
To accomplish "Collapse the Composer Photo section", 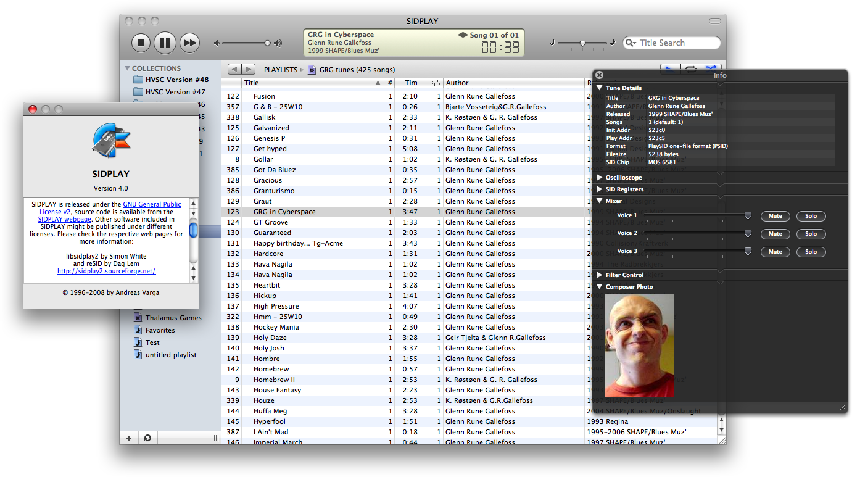I will click(599, 287).
